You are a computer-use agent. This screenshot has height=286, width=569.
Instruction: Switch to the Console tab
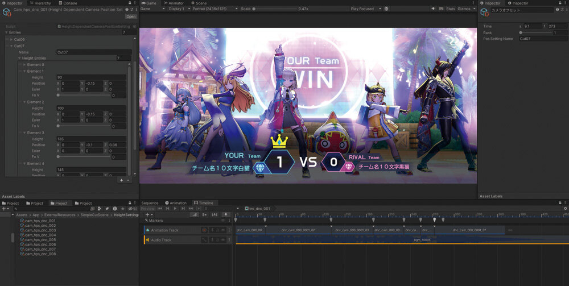68,3
